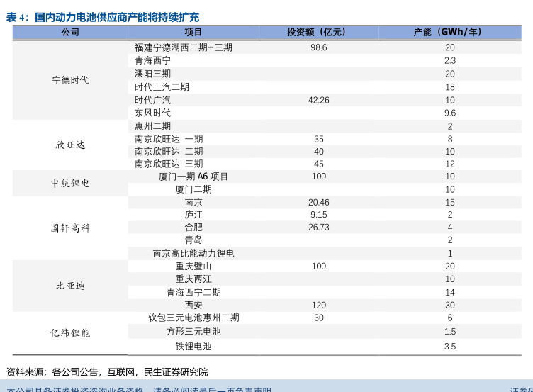The height and width of the screenshot is (392, 533).
Task: Click the 软包三元电池惠州二期 project cell
Action: tap(193, 318)
